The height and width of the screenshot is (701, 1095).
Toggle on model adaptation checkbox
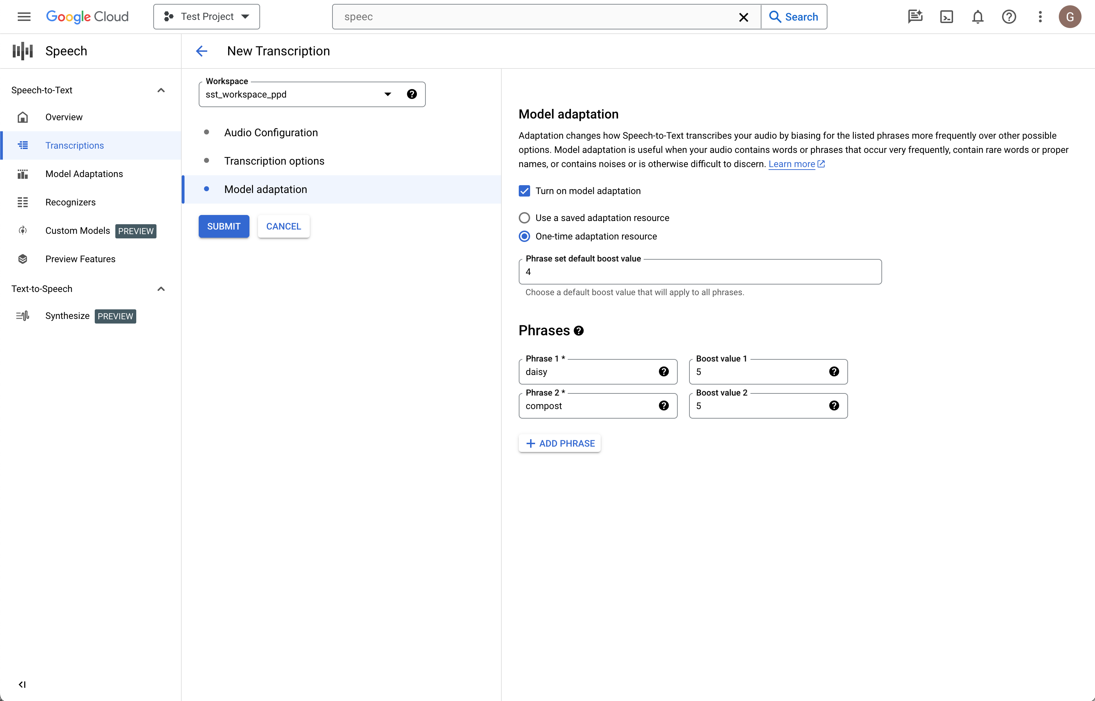(524, 191)
